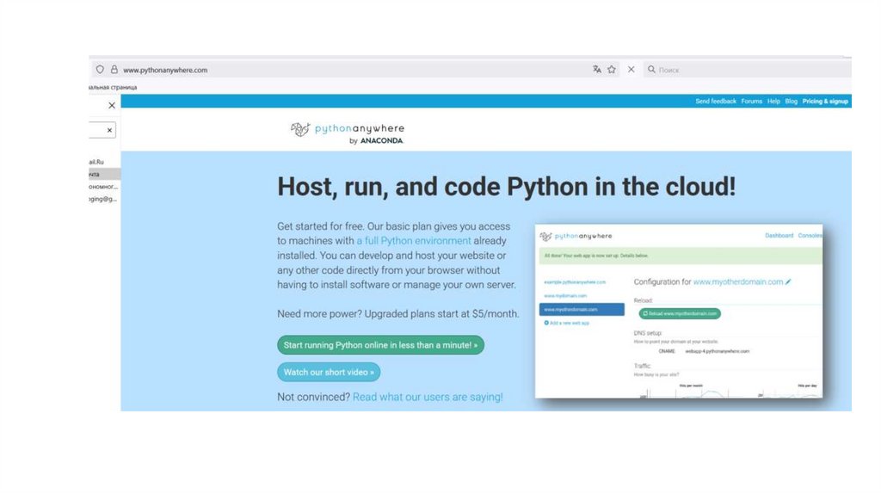Screen dimensions: 881x494
Task: Click the address bar URL www.pythonanywhere.com
Action: pos(165,70)
